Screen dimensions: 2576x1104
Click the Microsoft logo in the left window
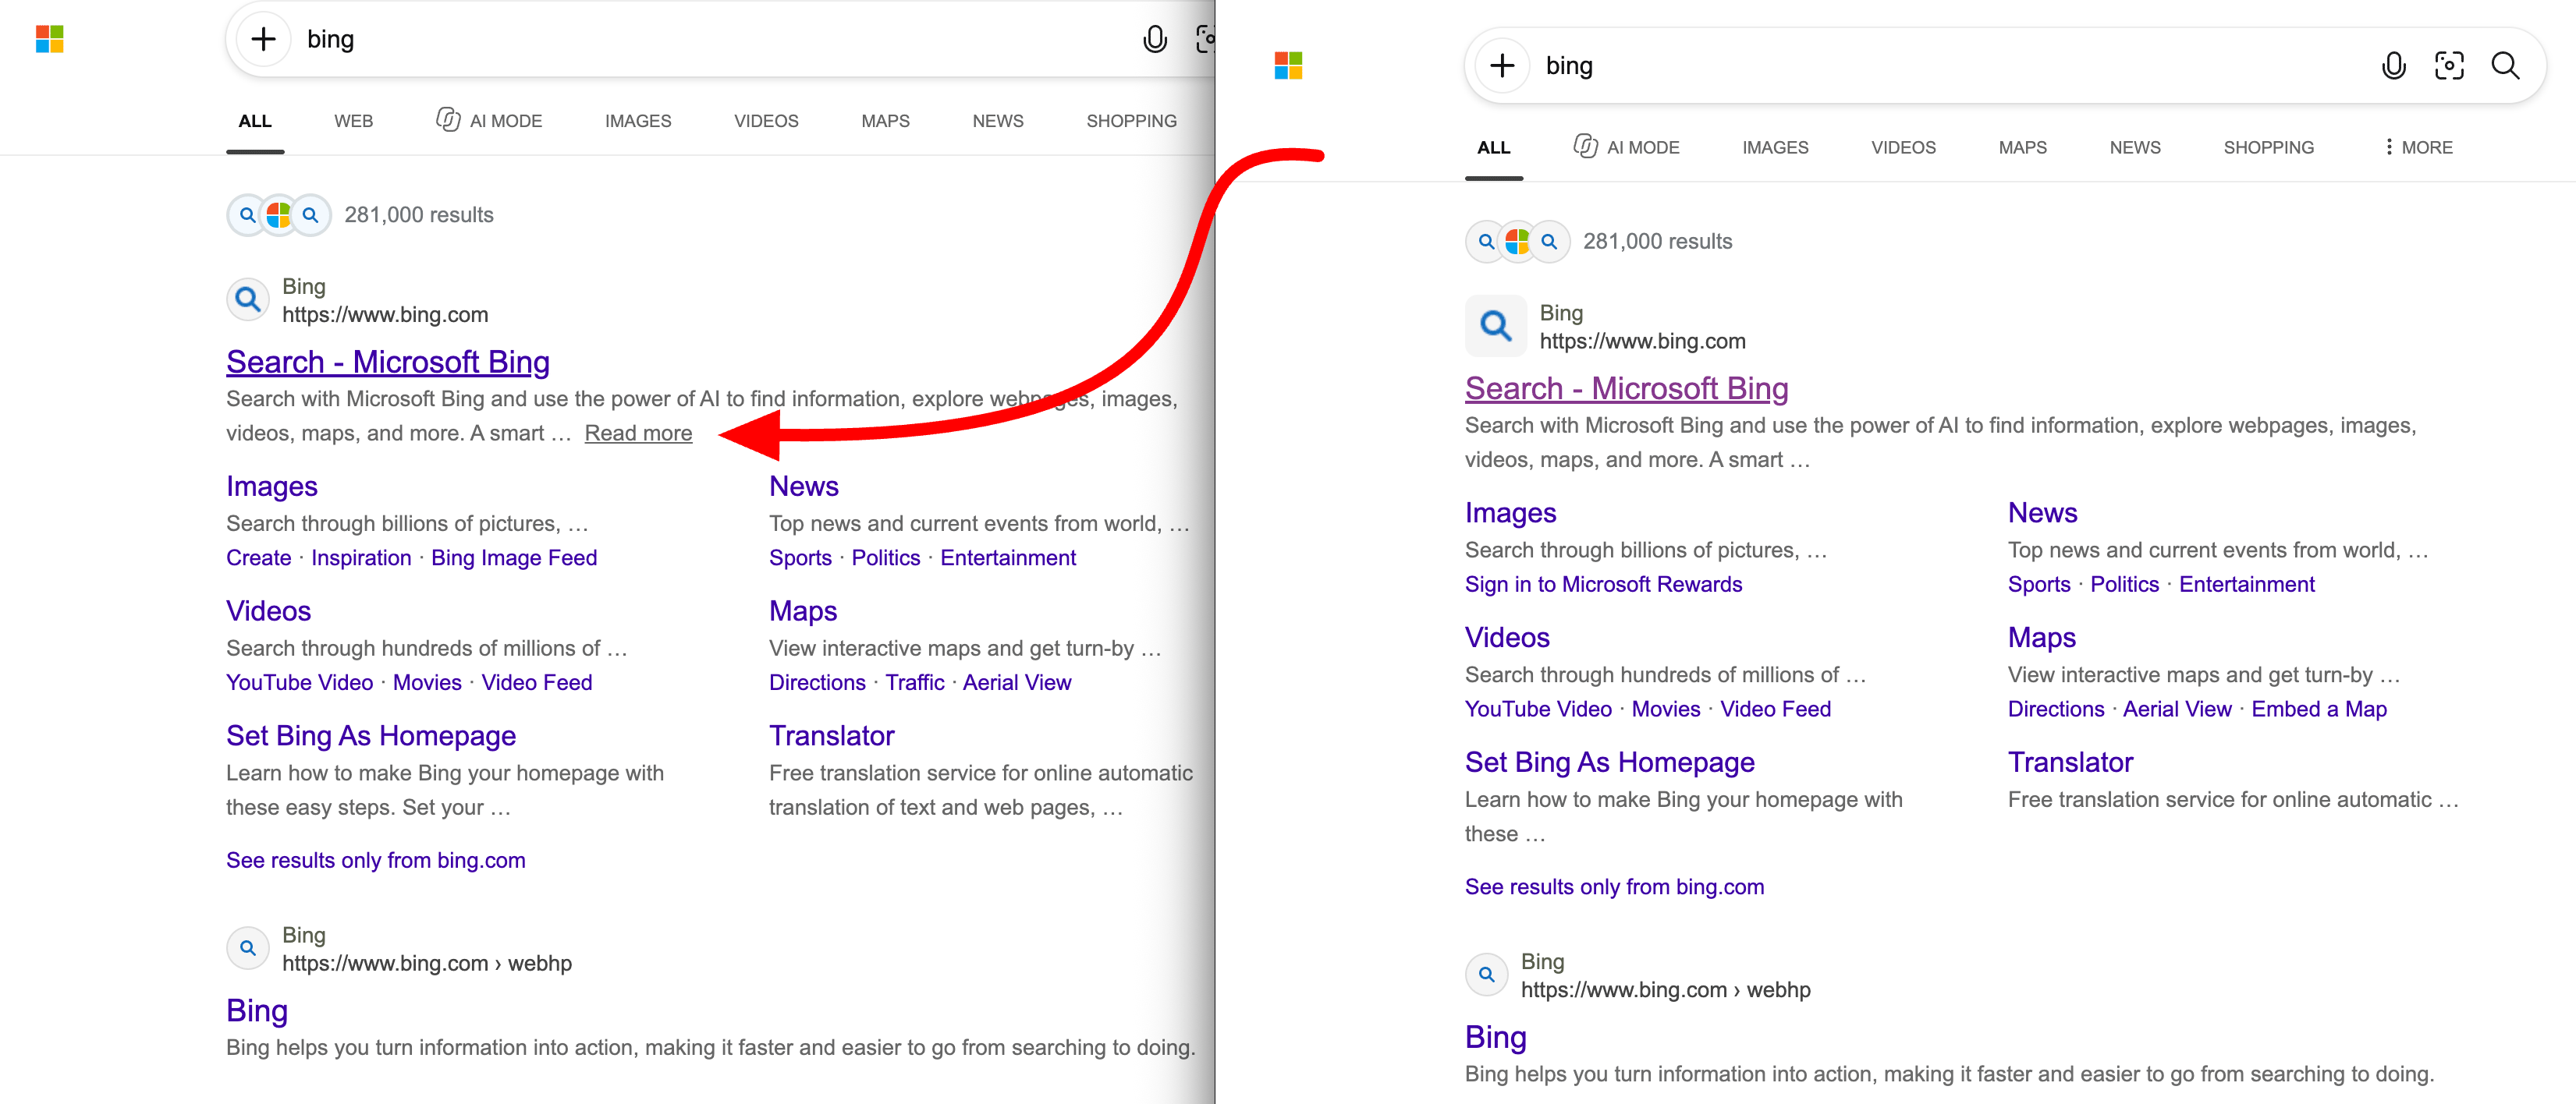(x=49, y=39)
